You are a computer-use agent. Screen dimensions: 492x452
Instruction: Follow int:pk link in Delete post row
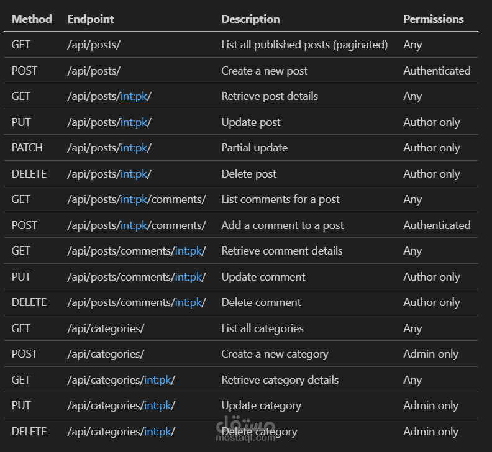click(x=134, y=174)
